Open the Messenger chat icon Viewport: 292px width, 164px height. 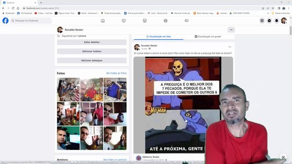click(269, 20)
